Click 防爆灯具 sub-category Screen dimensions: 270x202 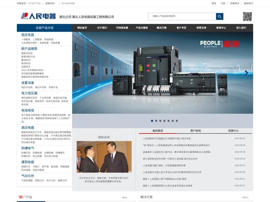click(x=26, y=153)
